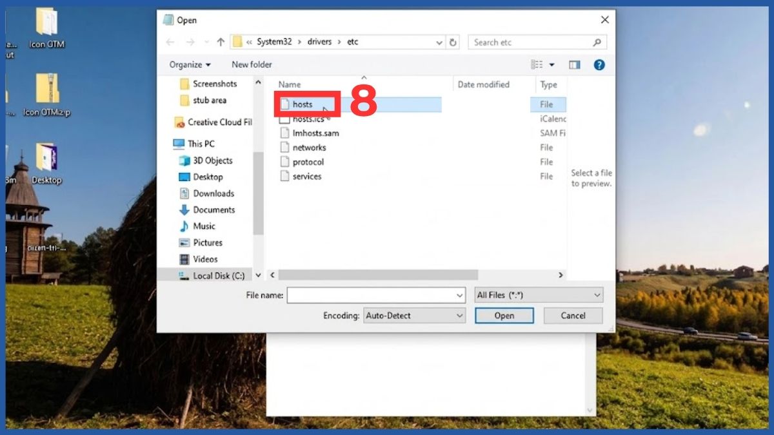
Task: Click the back navigation arrow
Action: [x=170, y=41]
